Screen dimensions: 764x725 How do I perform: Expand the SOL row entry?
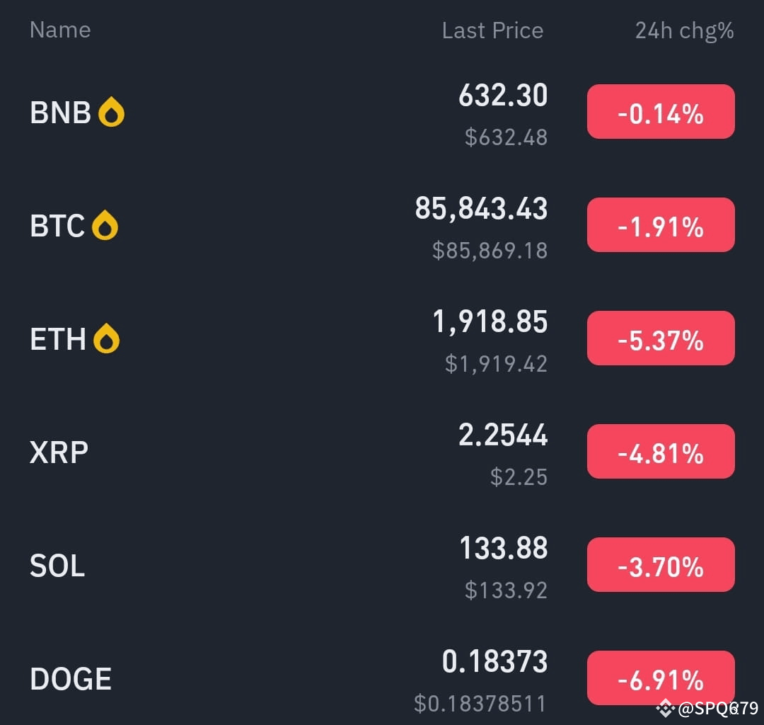57,564
